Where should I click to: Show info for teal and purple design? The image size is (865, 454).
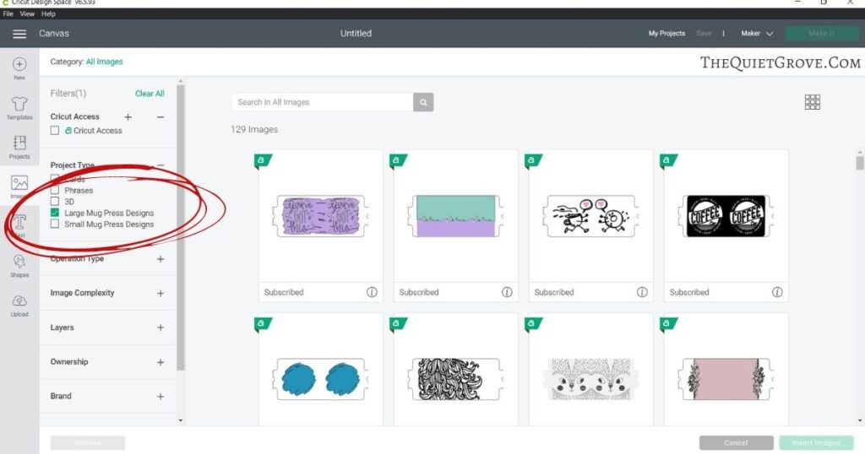[507, 292]
